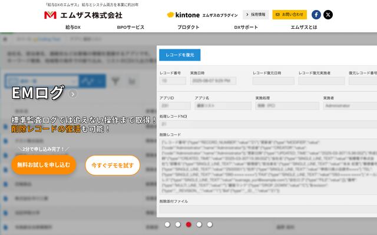Click the レコード復元日時 field
This screenshot has width=377, height=235.
pyautogui.click(x=273, y=81)
